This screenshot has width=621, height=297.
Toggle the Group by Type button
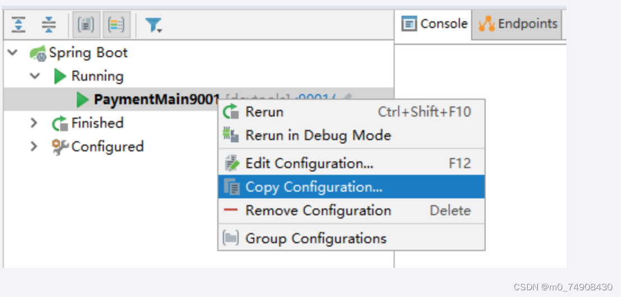[x=86, y=25]
